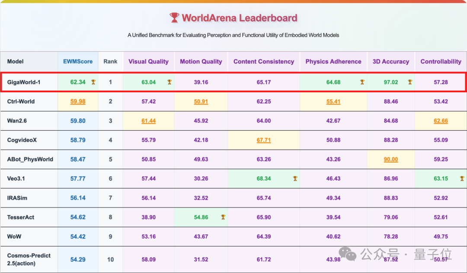Click CogvideoX EWMScore value 58.79
The image size is (467, 273).
click(78, 140)
